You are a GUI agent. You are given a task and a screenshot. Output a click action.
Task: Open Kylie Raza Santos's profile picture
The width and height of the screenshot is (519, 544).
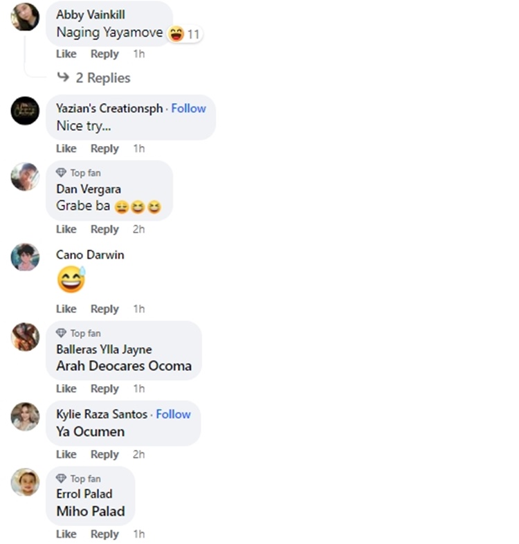(x=25, y=417)
